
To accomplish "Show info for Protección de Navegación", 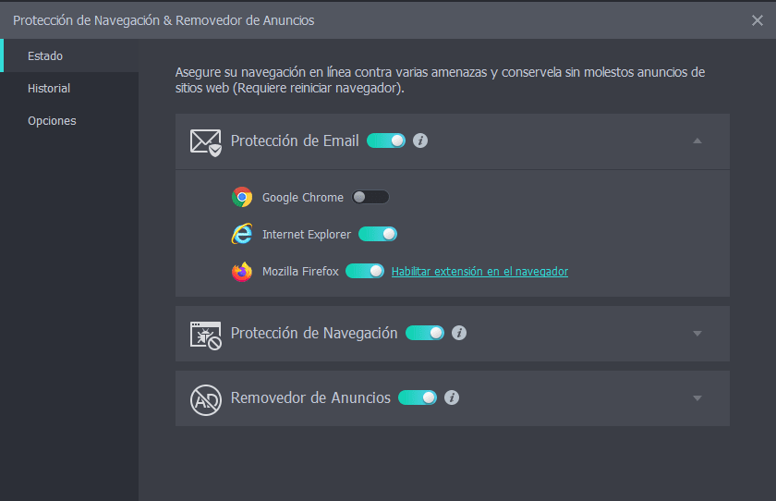I will click(x=459, y=333).
